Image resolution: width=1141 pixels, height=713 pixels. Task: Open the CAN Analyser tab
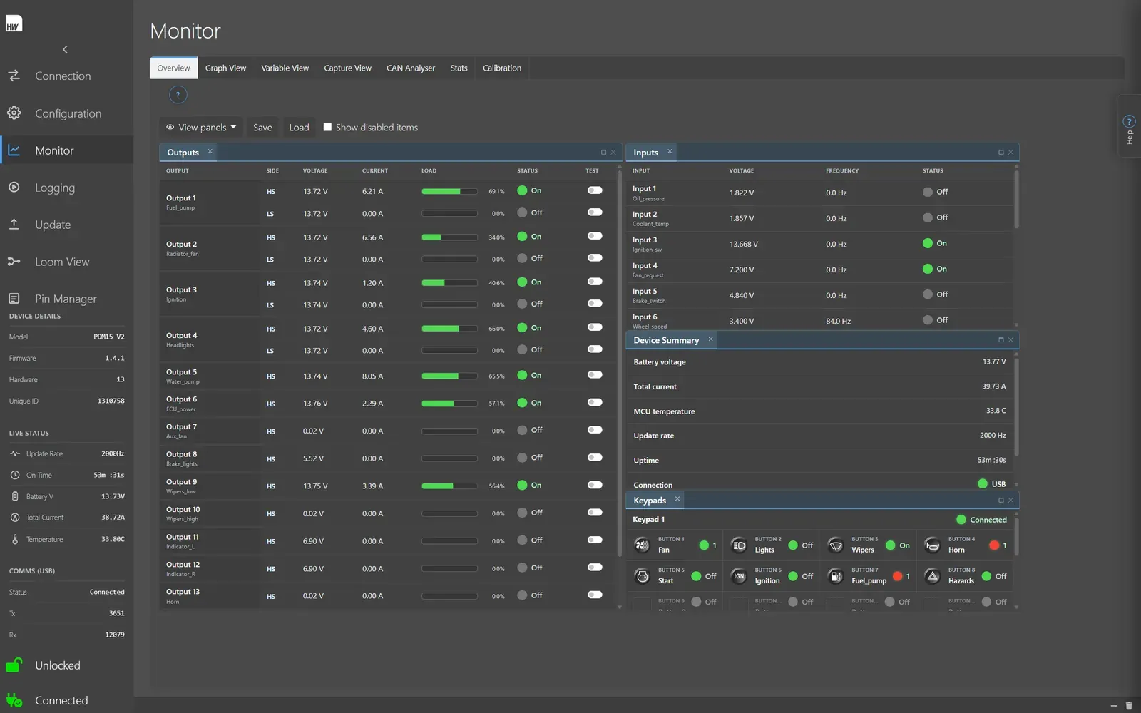coord(410,68)
